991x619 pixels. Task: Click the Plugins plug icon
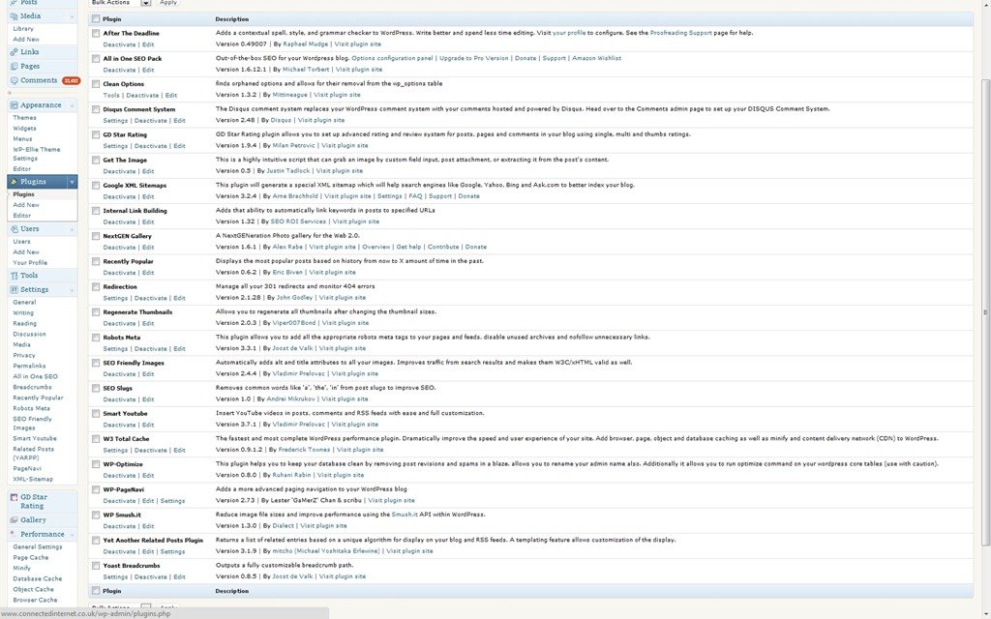[x=14, y=182]
